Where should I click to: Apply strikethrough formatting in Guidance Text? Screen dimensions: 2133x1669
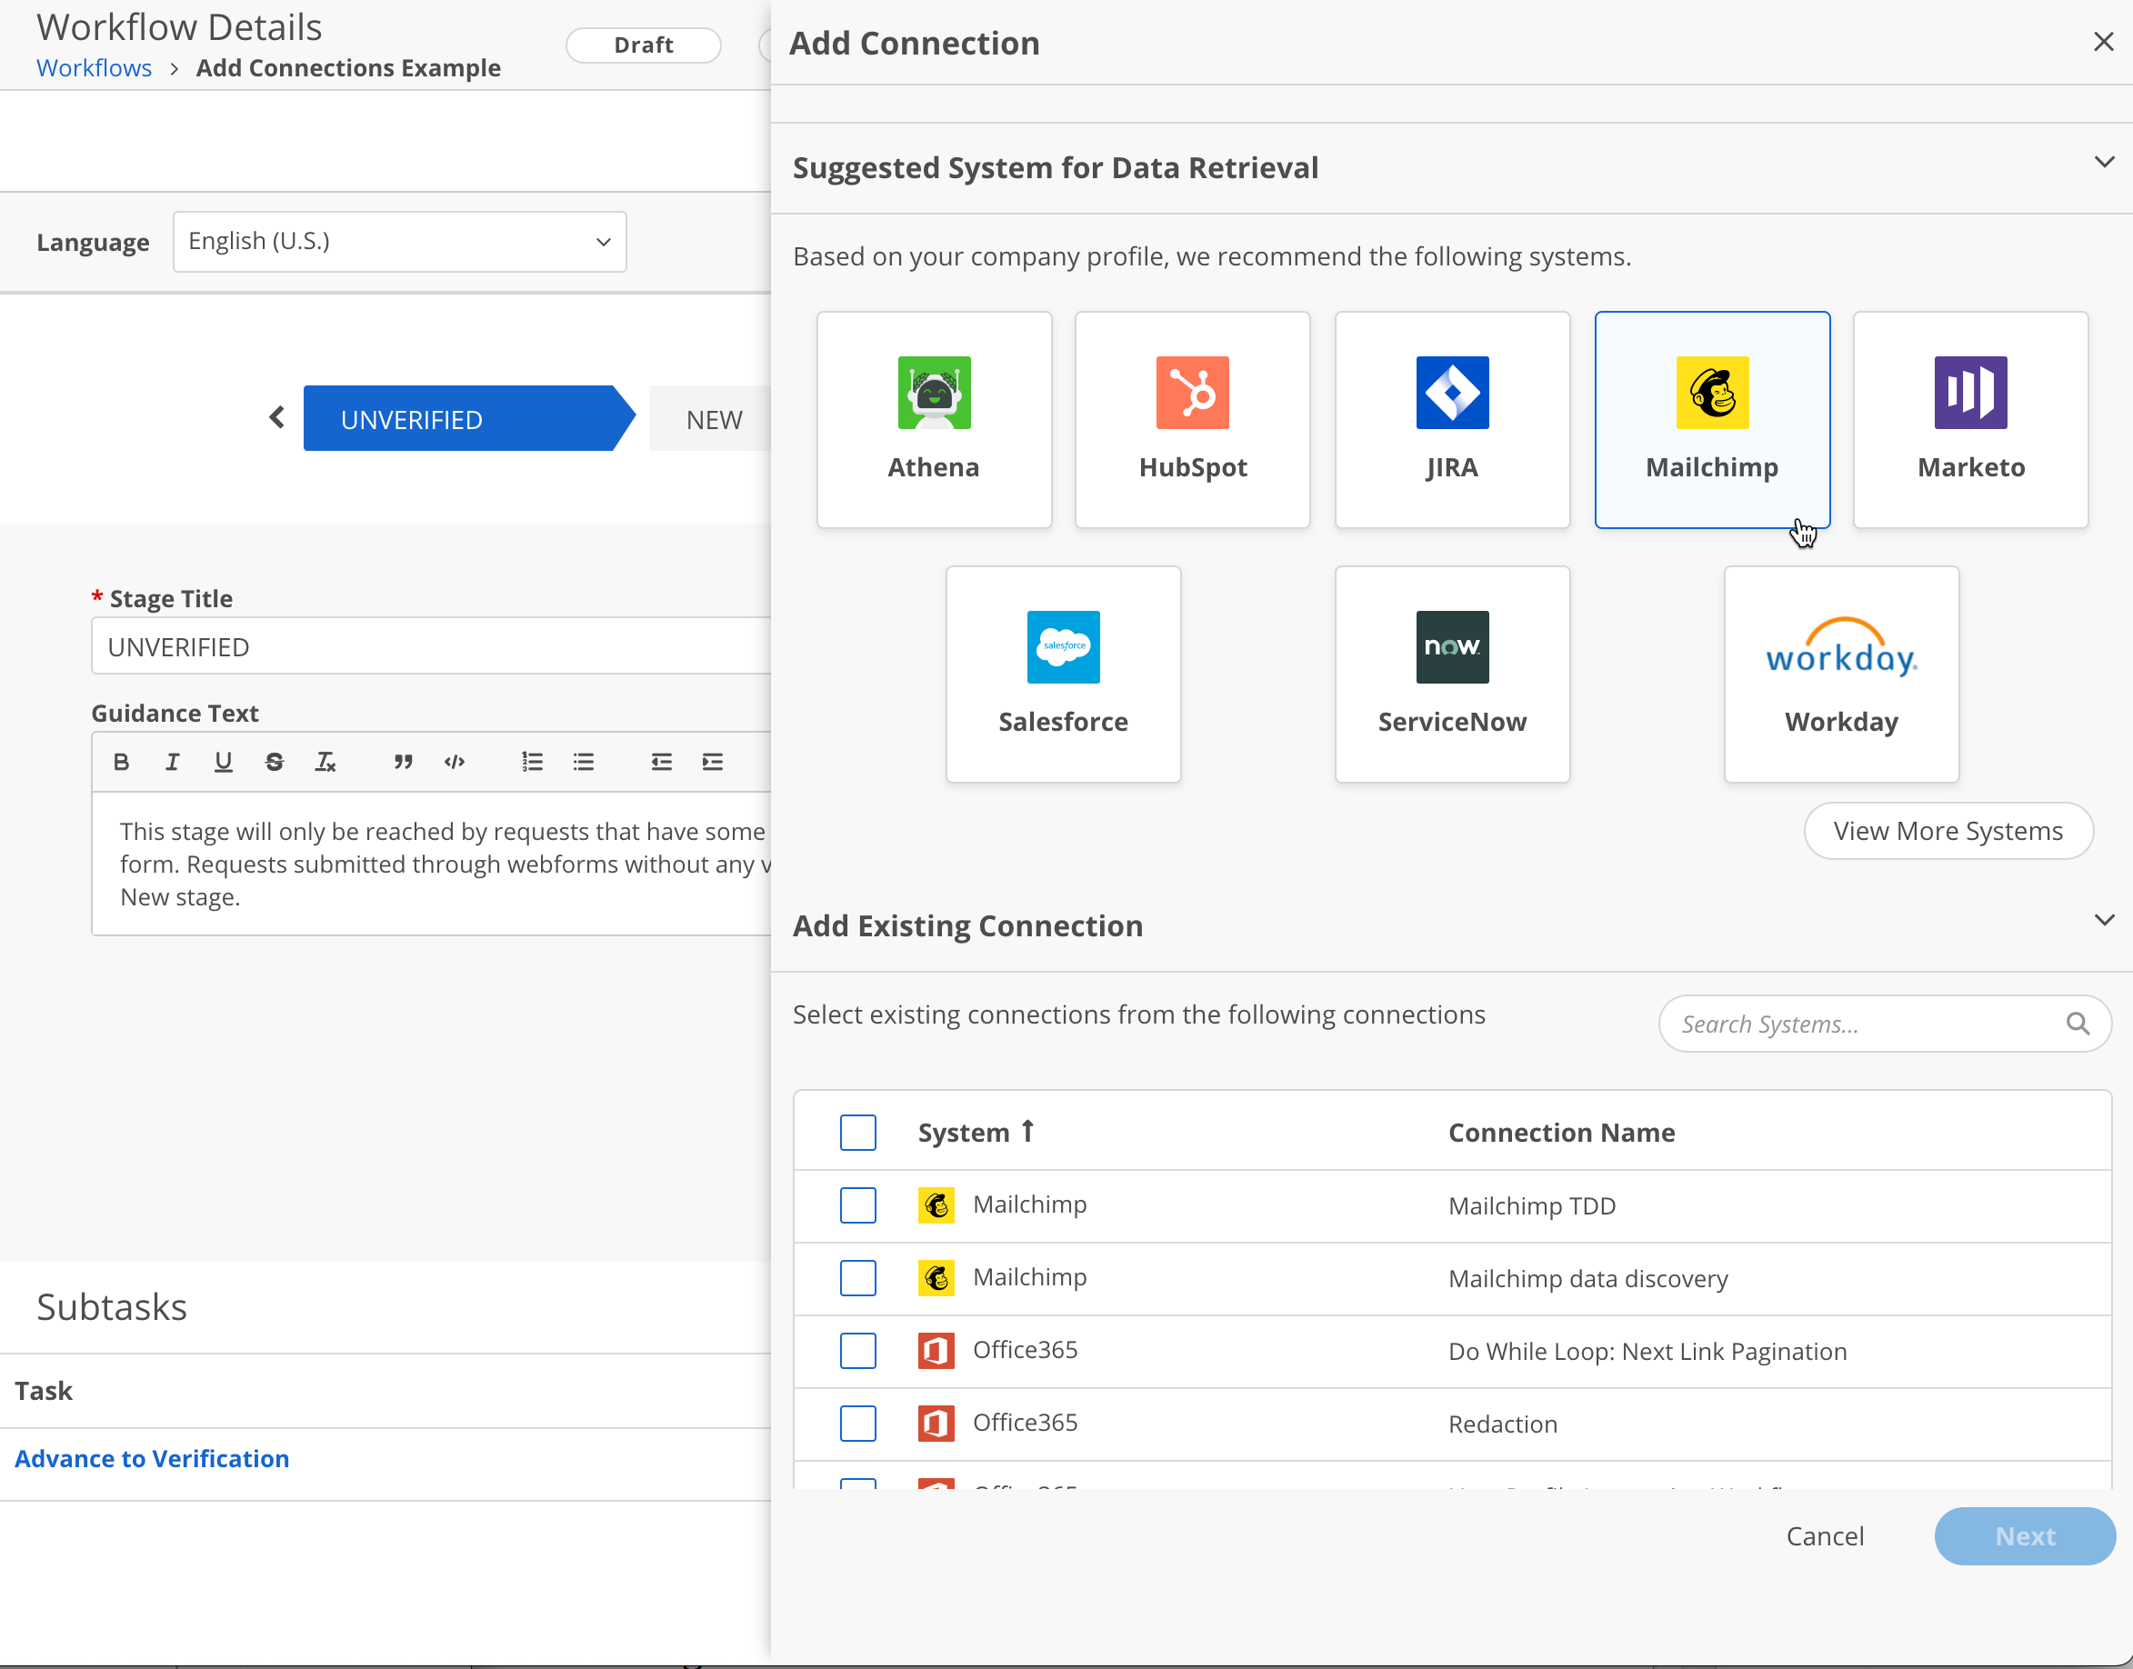(x=275, y=762)
